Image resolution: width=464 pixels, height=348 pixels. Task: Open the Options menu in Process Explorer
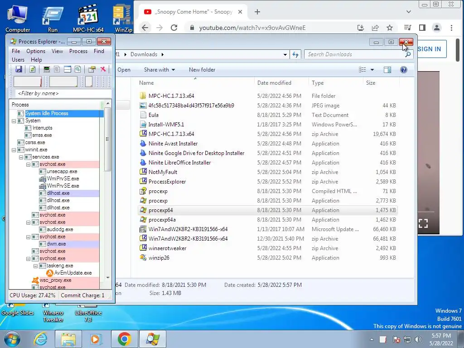pos(35,51)
